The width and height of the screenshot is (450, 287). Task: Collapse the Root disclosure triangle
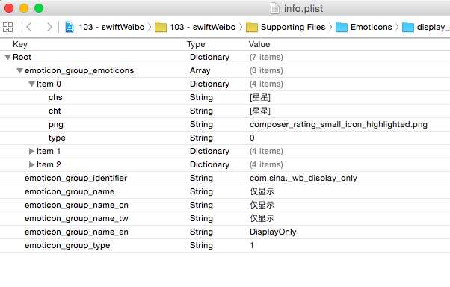(x=7, y=57)
